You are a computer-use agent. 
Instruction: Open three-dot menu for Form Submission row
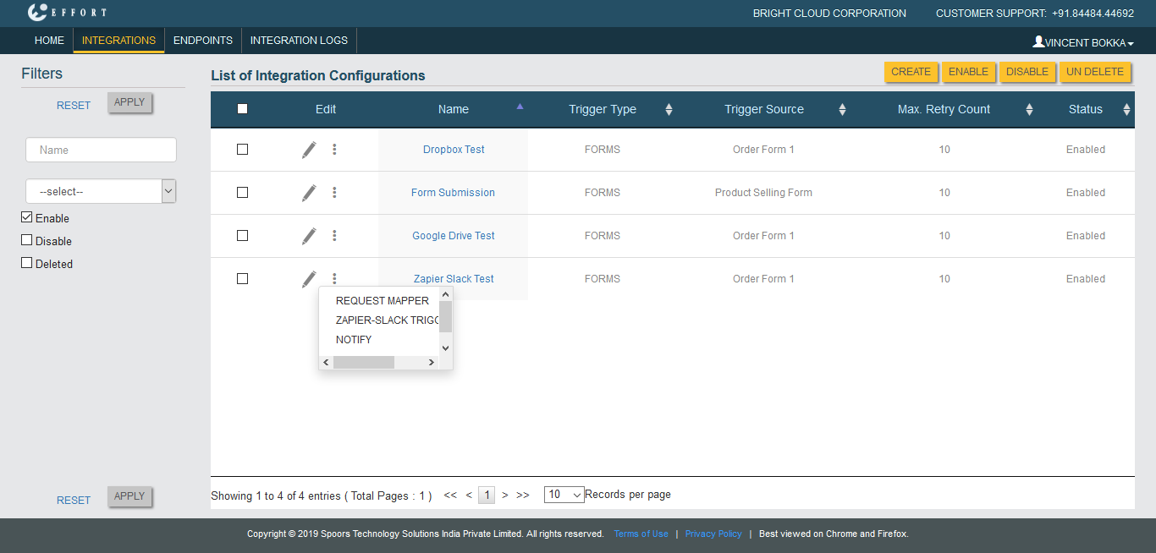(x=334, y=193)
